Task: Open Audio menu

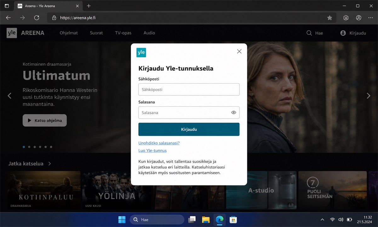Action: [x=149, y=33]
